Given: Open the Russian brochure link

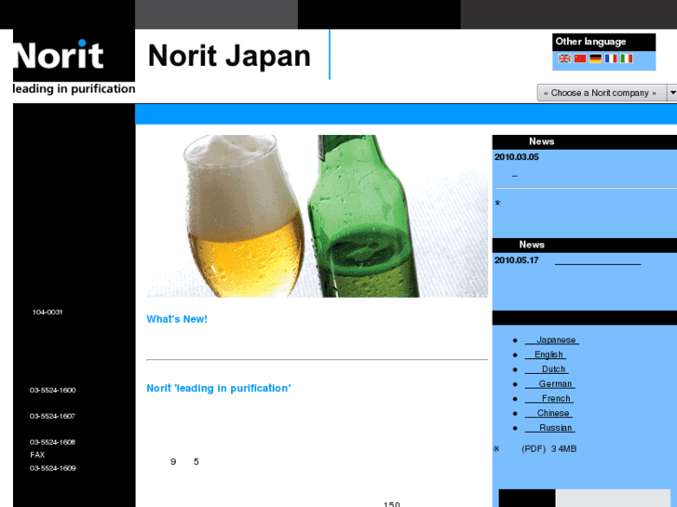Looking at the screenshot, I should 549,428.
